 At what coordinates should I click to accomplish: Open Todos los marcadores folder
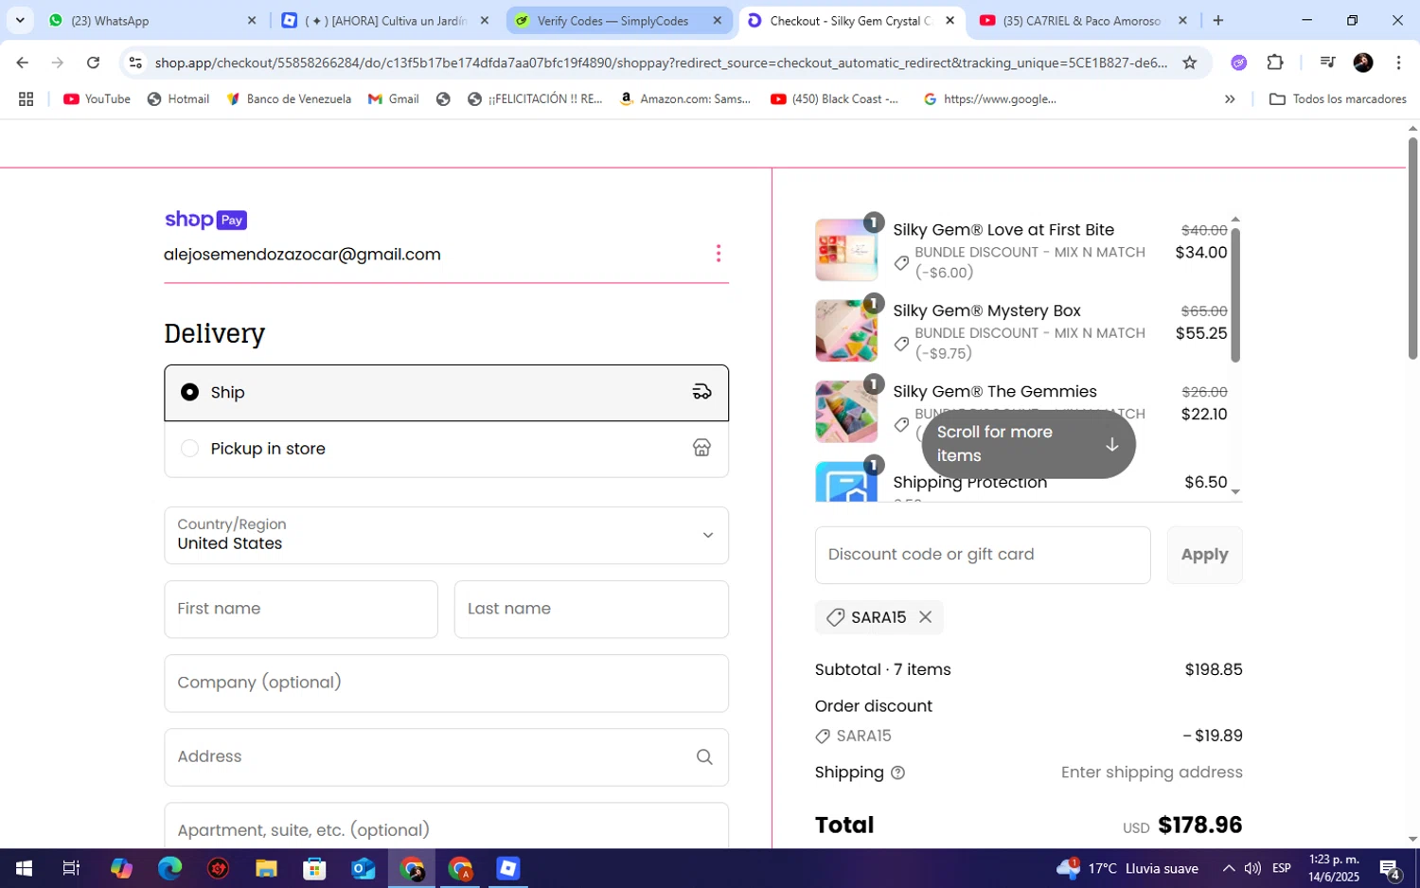tap(1338, 98)
